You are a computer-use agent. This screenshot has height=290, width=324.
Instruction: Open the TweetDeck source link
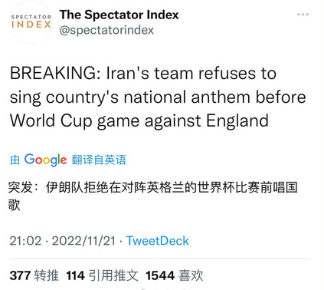tap(158, 241)
